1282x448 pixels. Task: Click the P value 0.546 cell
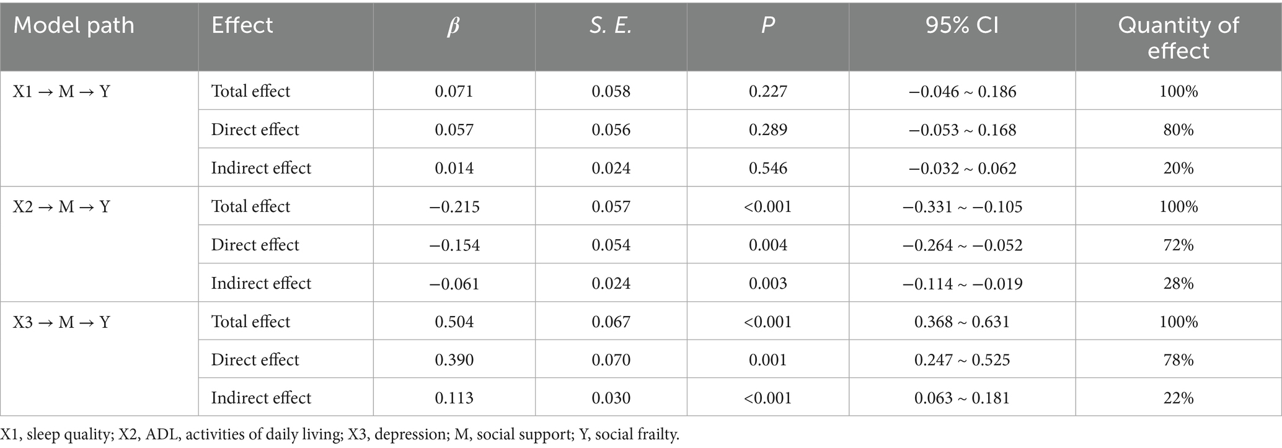767,168
